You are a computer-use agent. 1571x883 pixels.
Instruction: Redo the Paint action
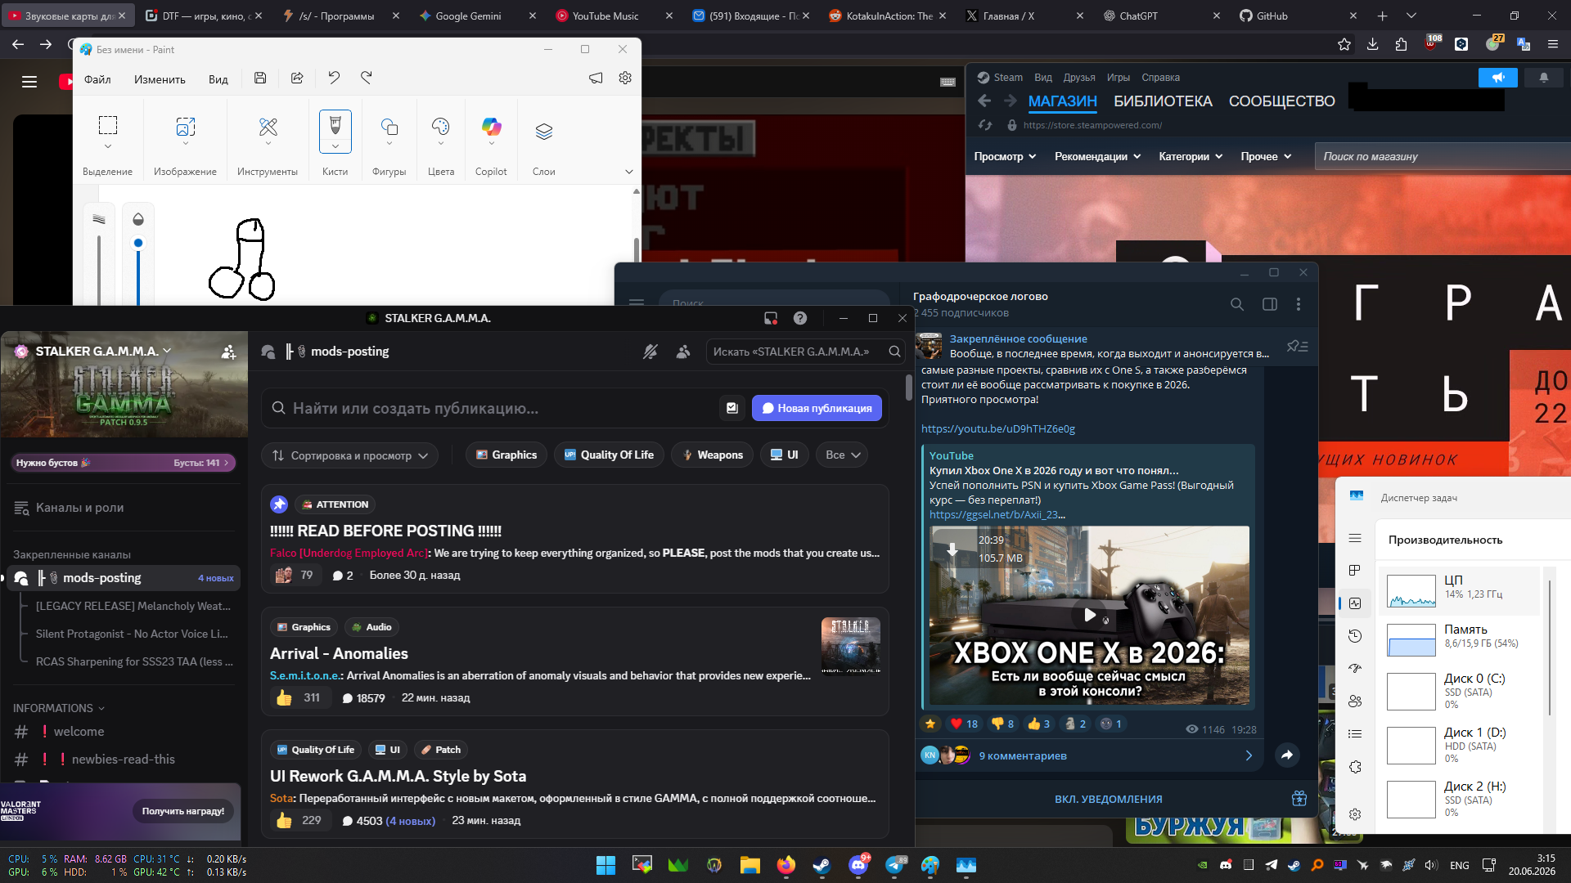tap(367, 78)
